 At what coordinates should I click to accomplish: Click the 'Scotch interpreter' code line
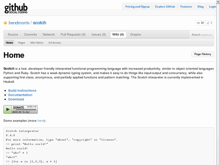pyautogui.click(x=22, y=131)
